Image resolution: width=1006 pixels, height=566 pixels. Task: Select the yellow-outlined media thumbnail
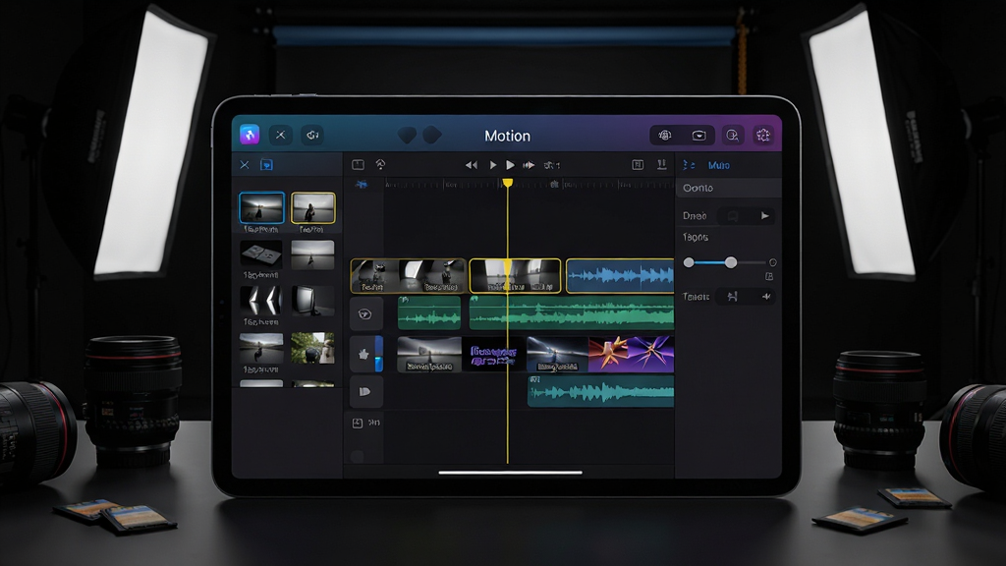(313, 208)
